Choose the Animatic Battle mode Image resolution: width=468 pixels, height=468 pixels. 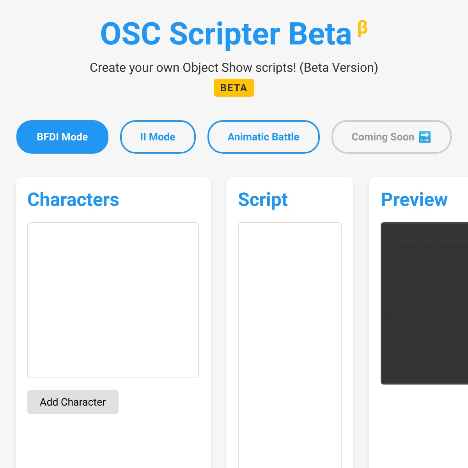click(264, 137)
